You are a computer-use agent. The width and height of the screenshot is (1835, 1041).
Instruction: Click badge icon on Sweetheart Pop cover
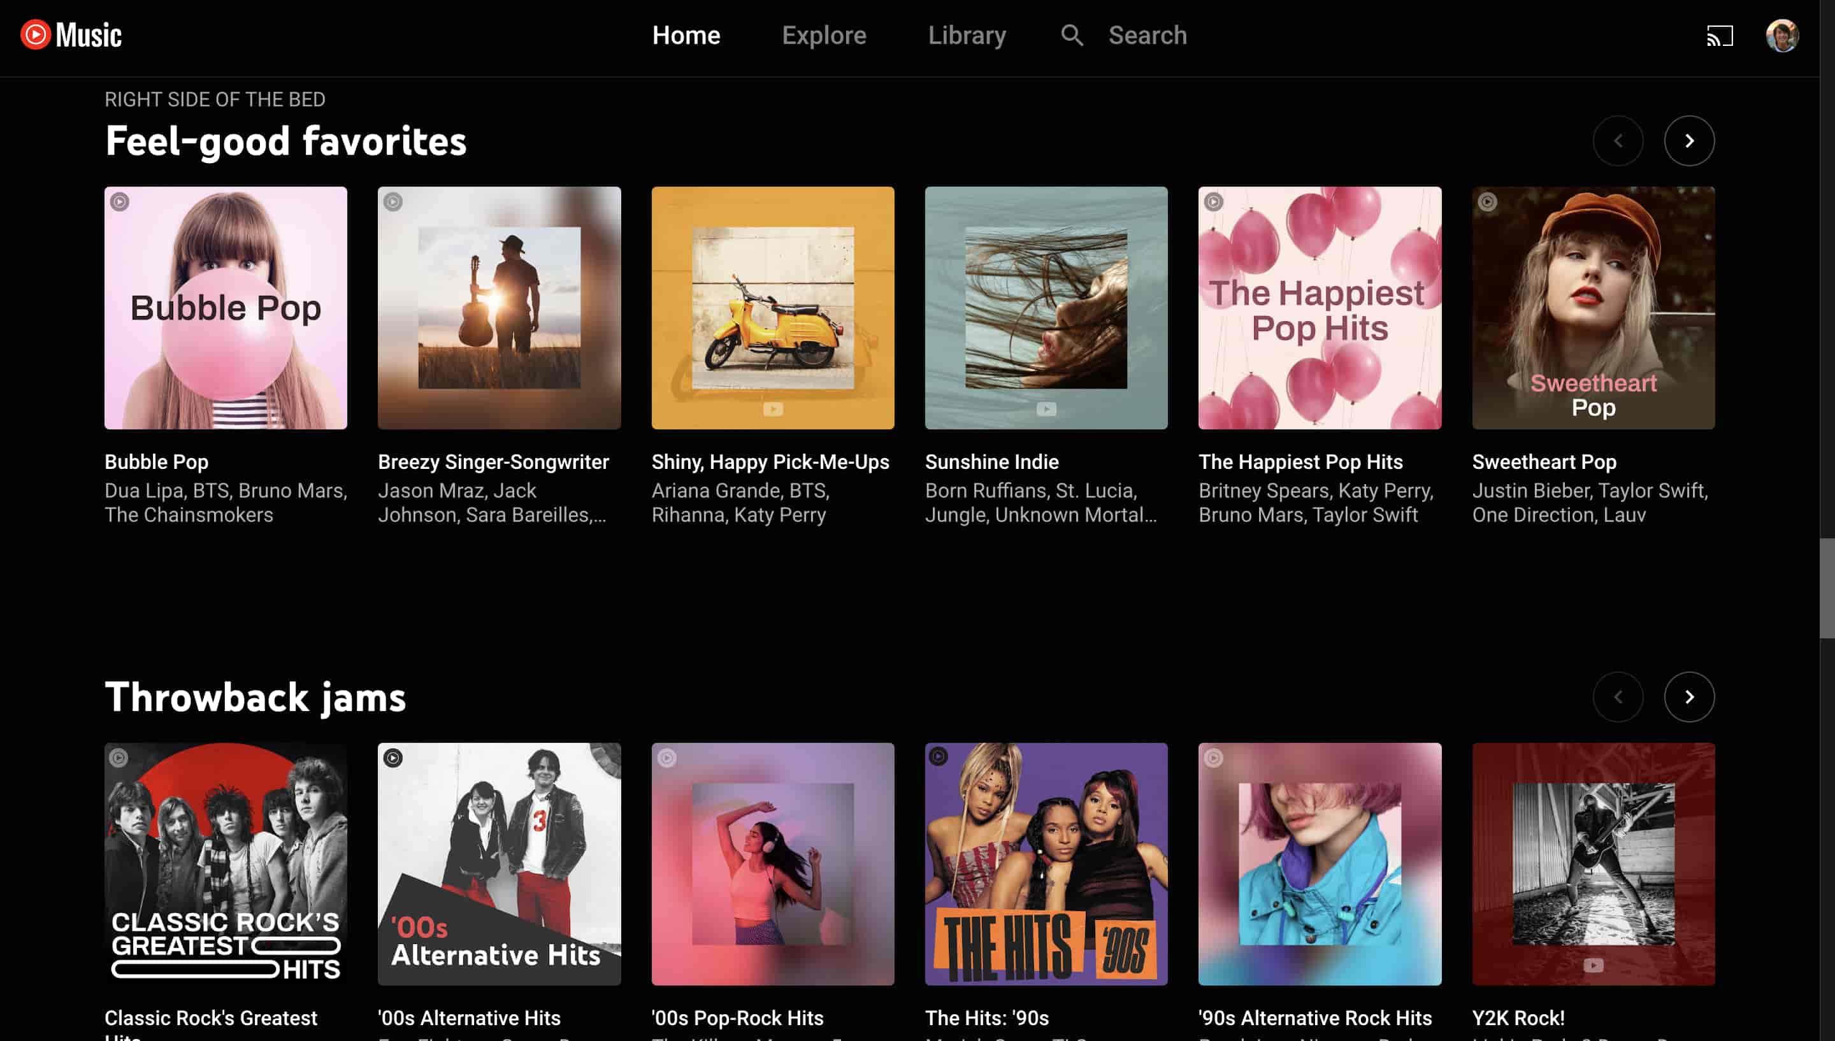coord(1488,203)
